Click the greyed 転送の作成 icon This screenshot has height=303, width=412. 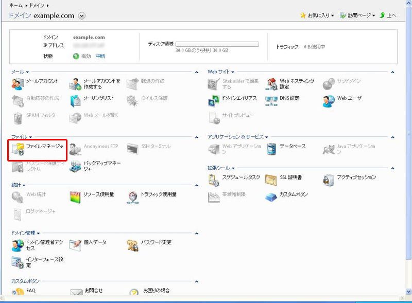point(133,84)
